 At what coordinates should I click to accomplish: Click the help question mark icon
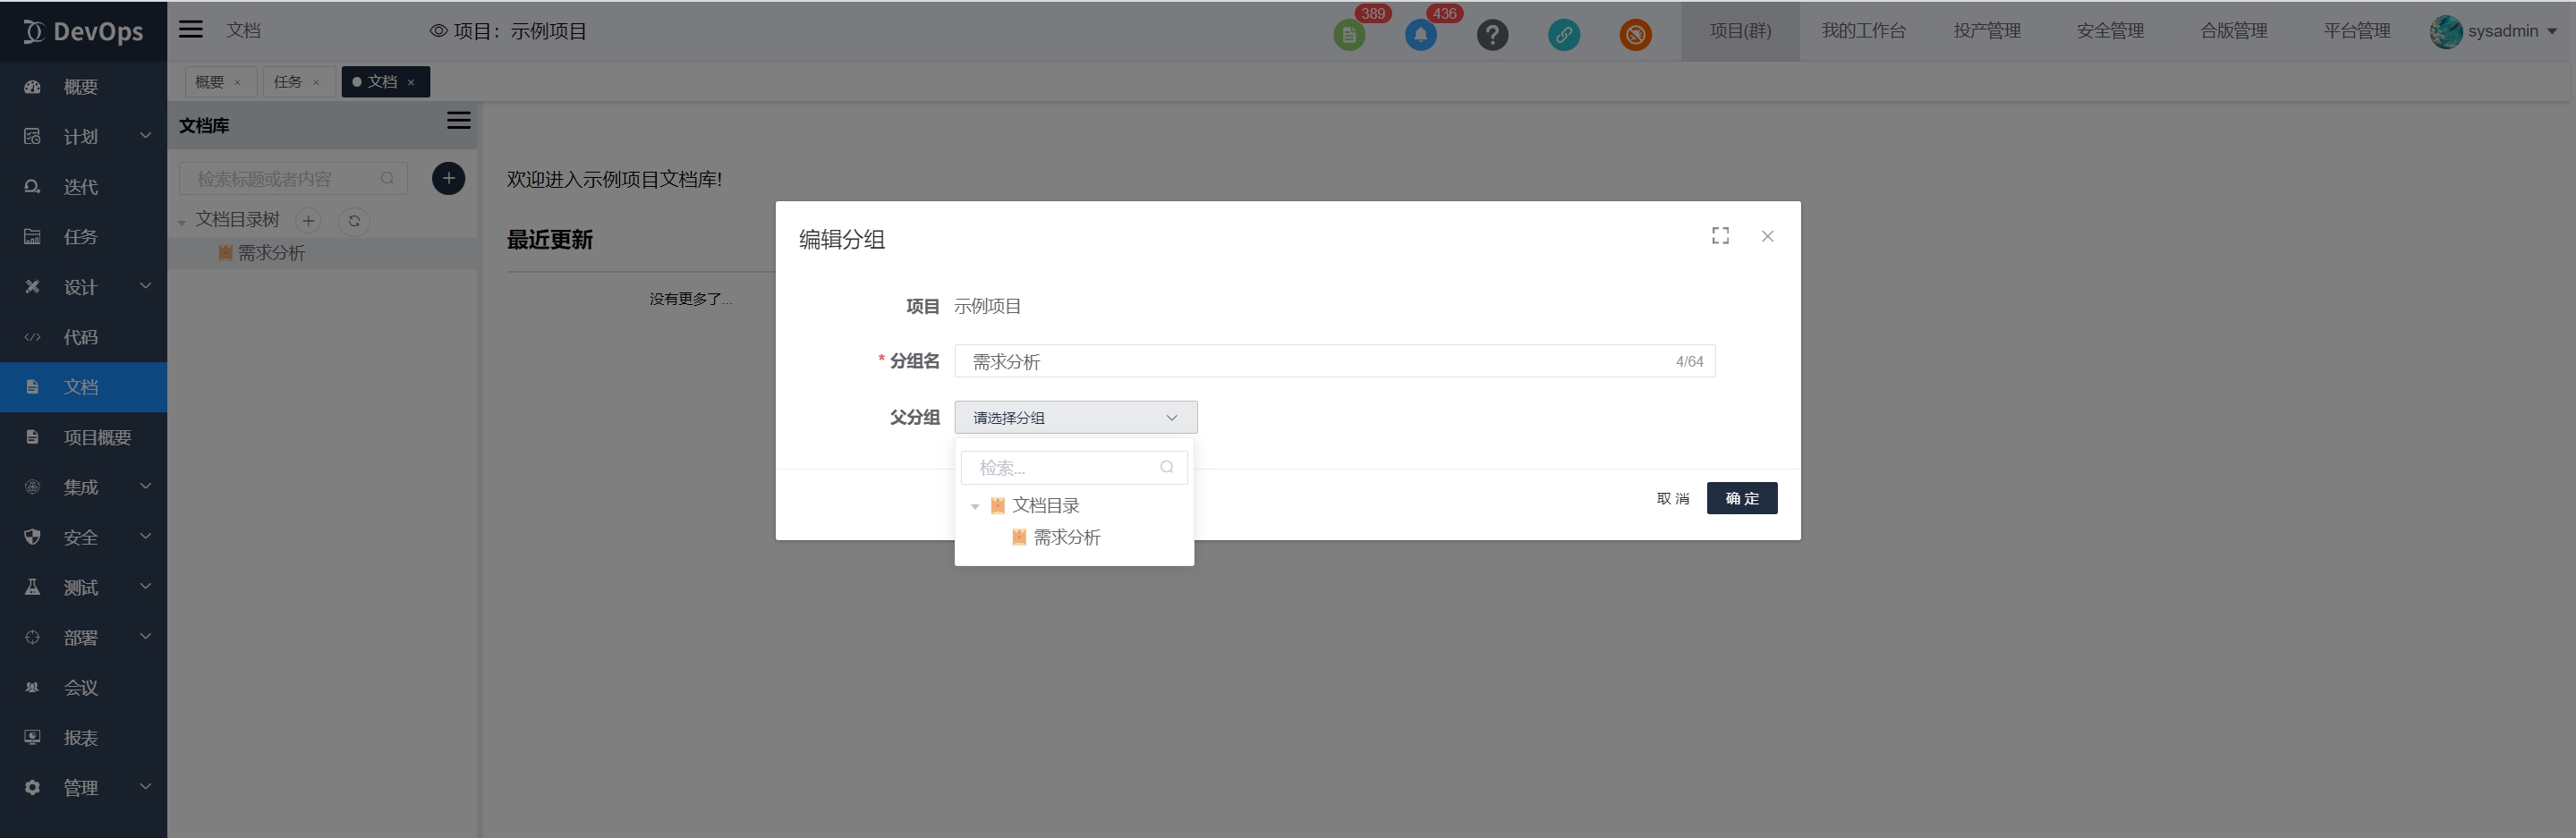(1492, 35)
